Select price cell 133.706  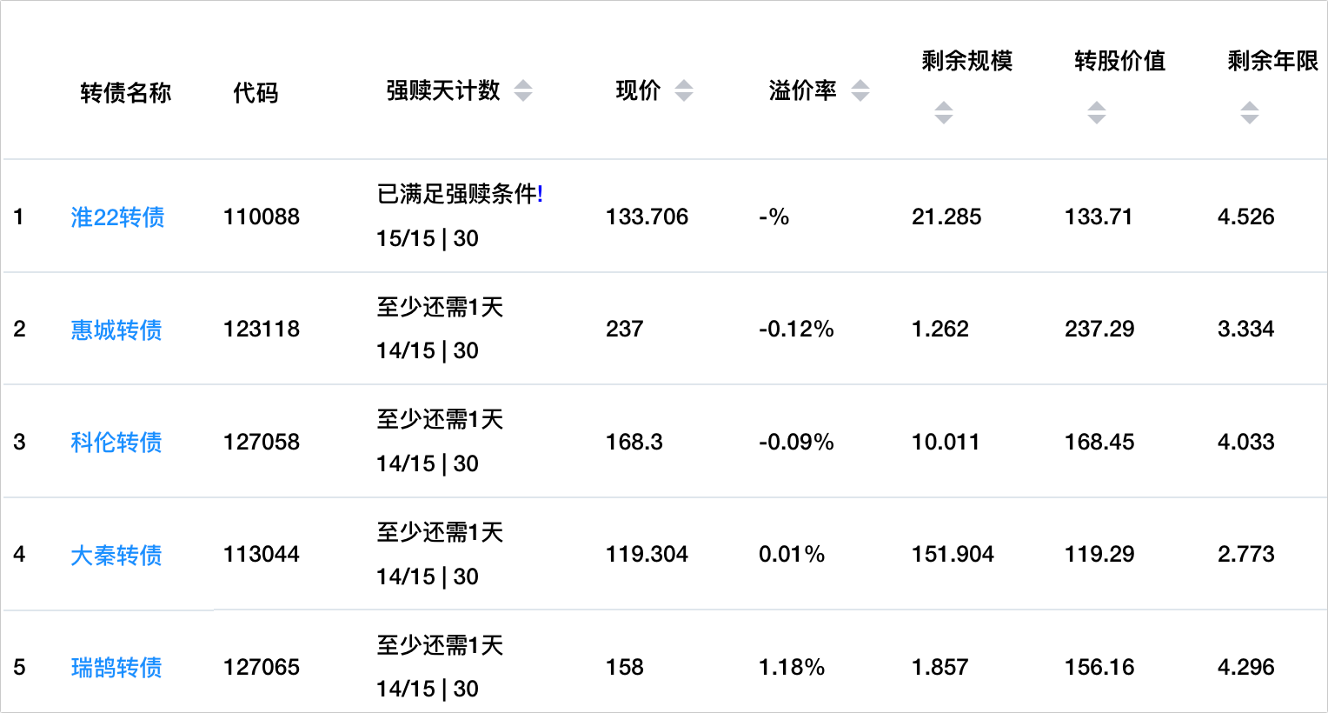[x=647, y=217]
